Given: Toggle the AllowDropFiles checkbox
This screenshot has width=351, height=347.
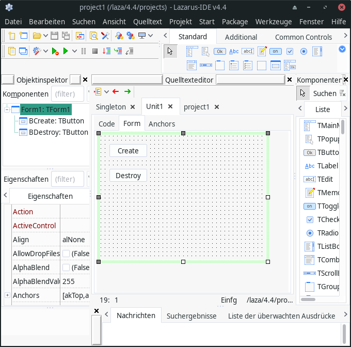Looking at the screenshot, I should click(x=66, y=254).
